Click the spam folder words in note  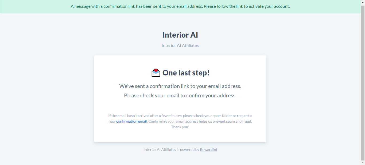coord(222,116)
